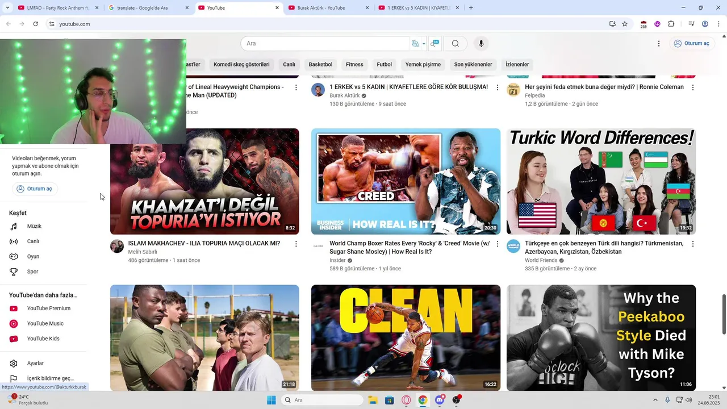The height and width of the screenshot is (409, 727).
Task: Select İzlenenler filter chip
Action: point(517,65)
